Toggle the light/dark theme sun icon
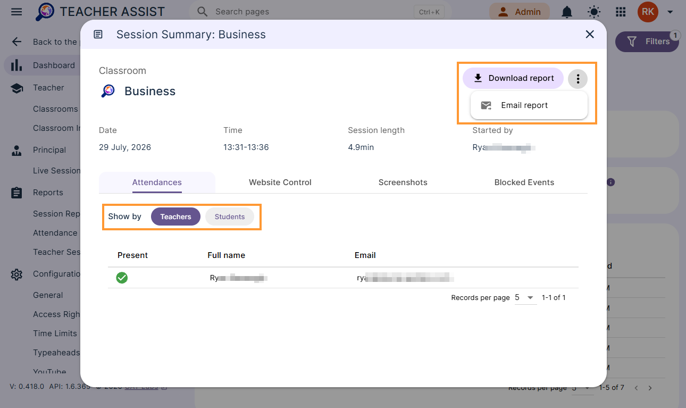Image resolution: width=686 pixels, height=408 pixels. click(593, 12)
